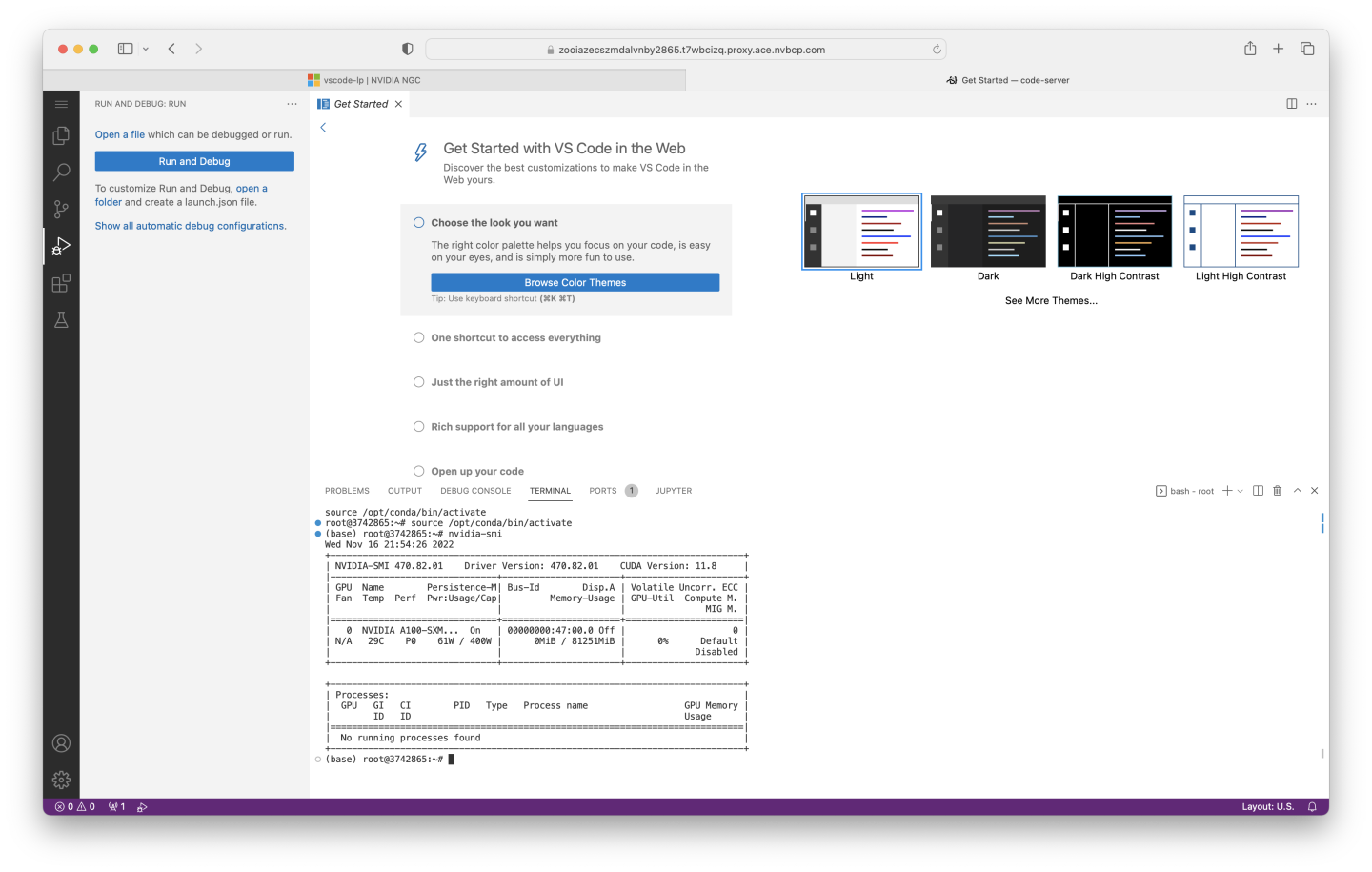Switch to the Ports panel tab
1372x872 pixels.
pyautogui.click(x=602, y=491)
